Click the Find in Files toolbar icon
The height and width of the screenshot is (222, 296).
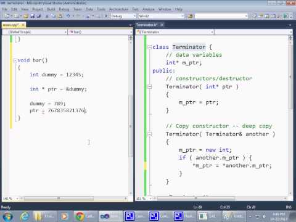coord(190,16)
